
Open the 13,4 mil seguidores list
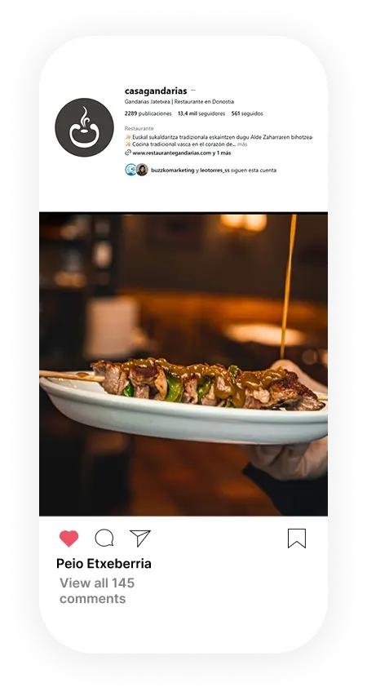[201, 113]
